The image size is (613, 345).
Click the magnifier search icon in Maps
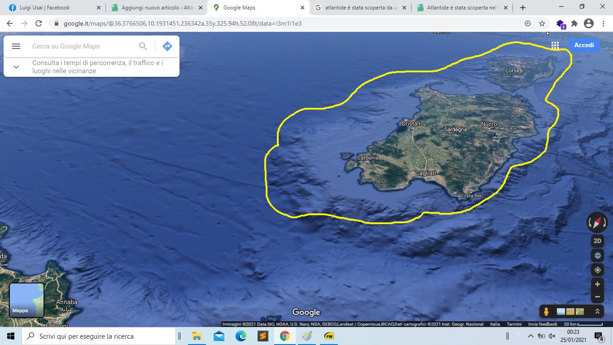143,46
